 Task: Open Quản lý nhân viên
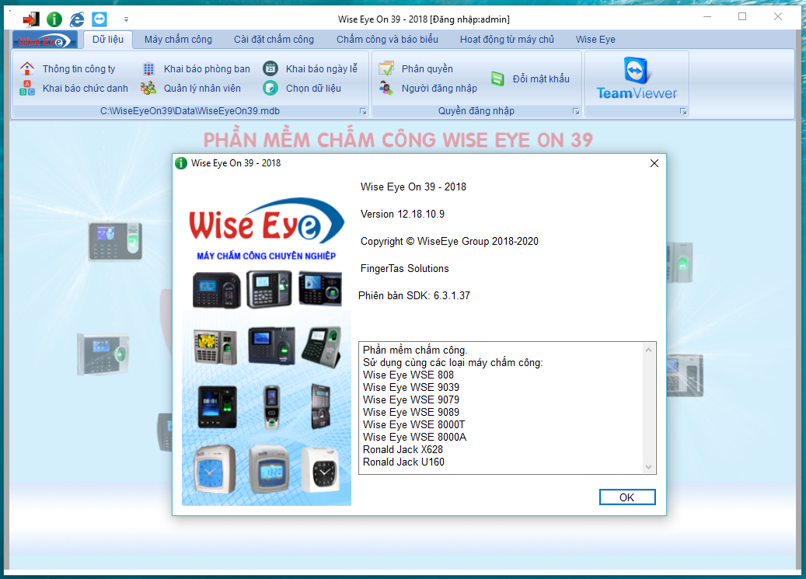(201, 89)
